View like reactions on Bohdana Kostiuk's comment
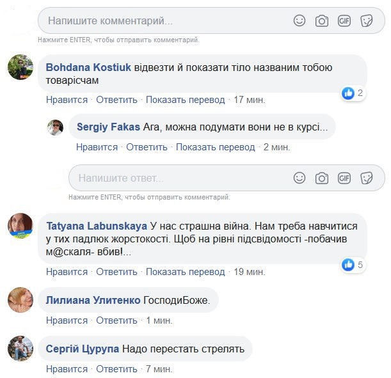Viewport: 391px width, 378px height. tap(353, 93)
